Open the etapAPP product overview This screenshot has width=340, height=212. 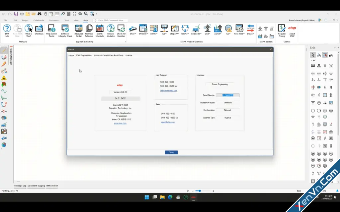point(175,30)
